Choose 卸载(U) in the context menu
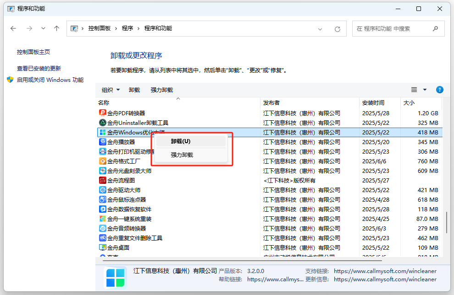Image resolution: width=454 pixels, height=295 pixels. [x=190, y=141]
